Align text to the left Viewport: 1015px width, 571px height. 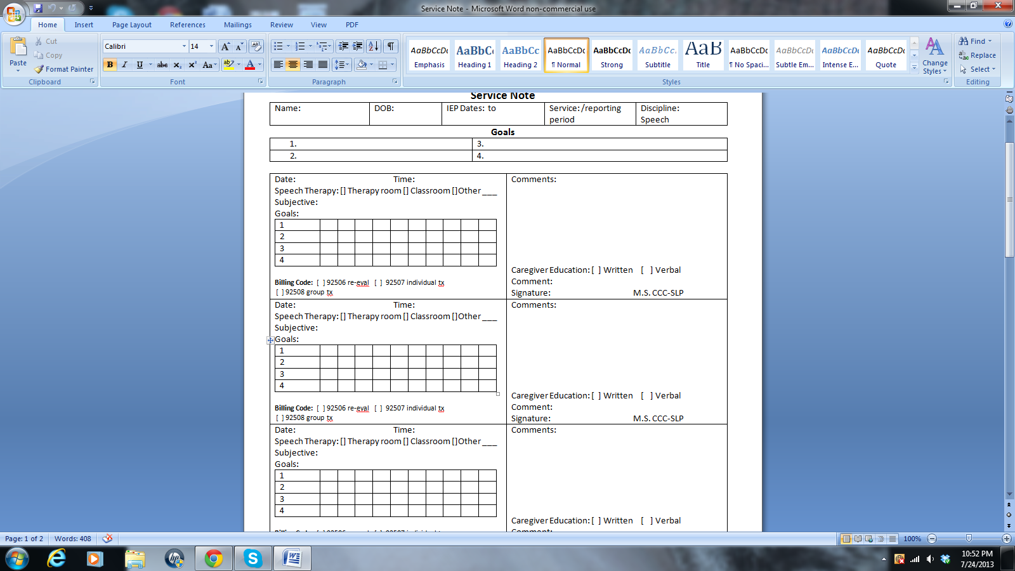coord(278,65)
